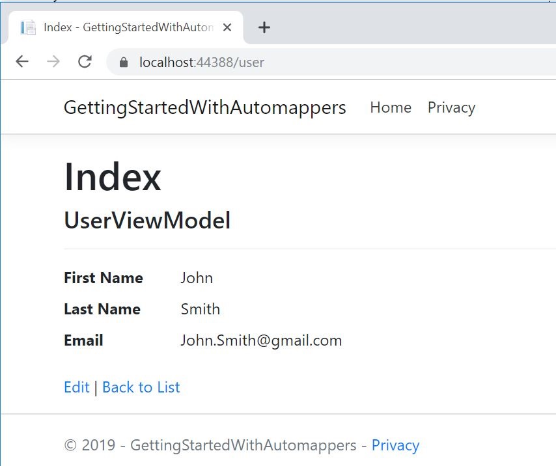Focus the localhost:44388/user address bar

pyautogui.click(x=326, y=62)
